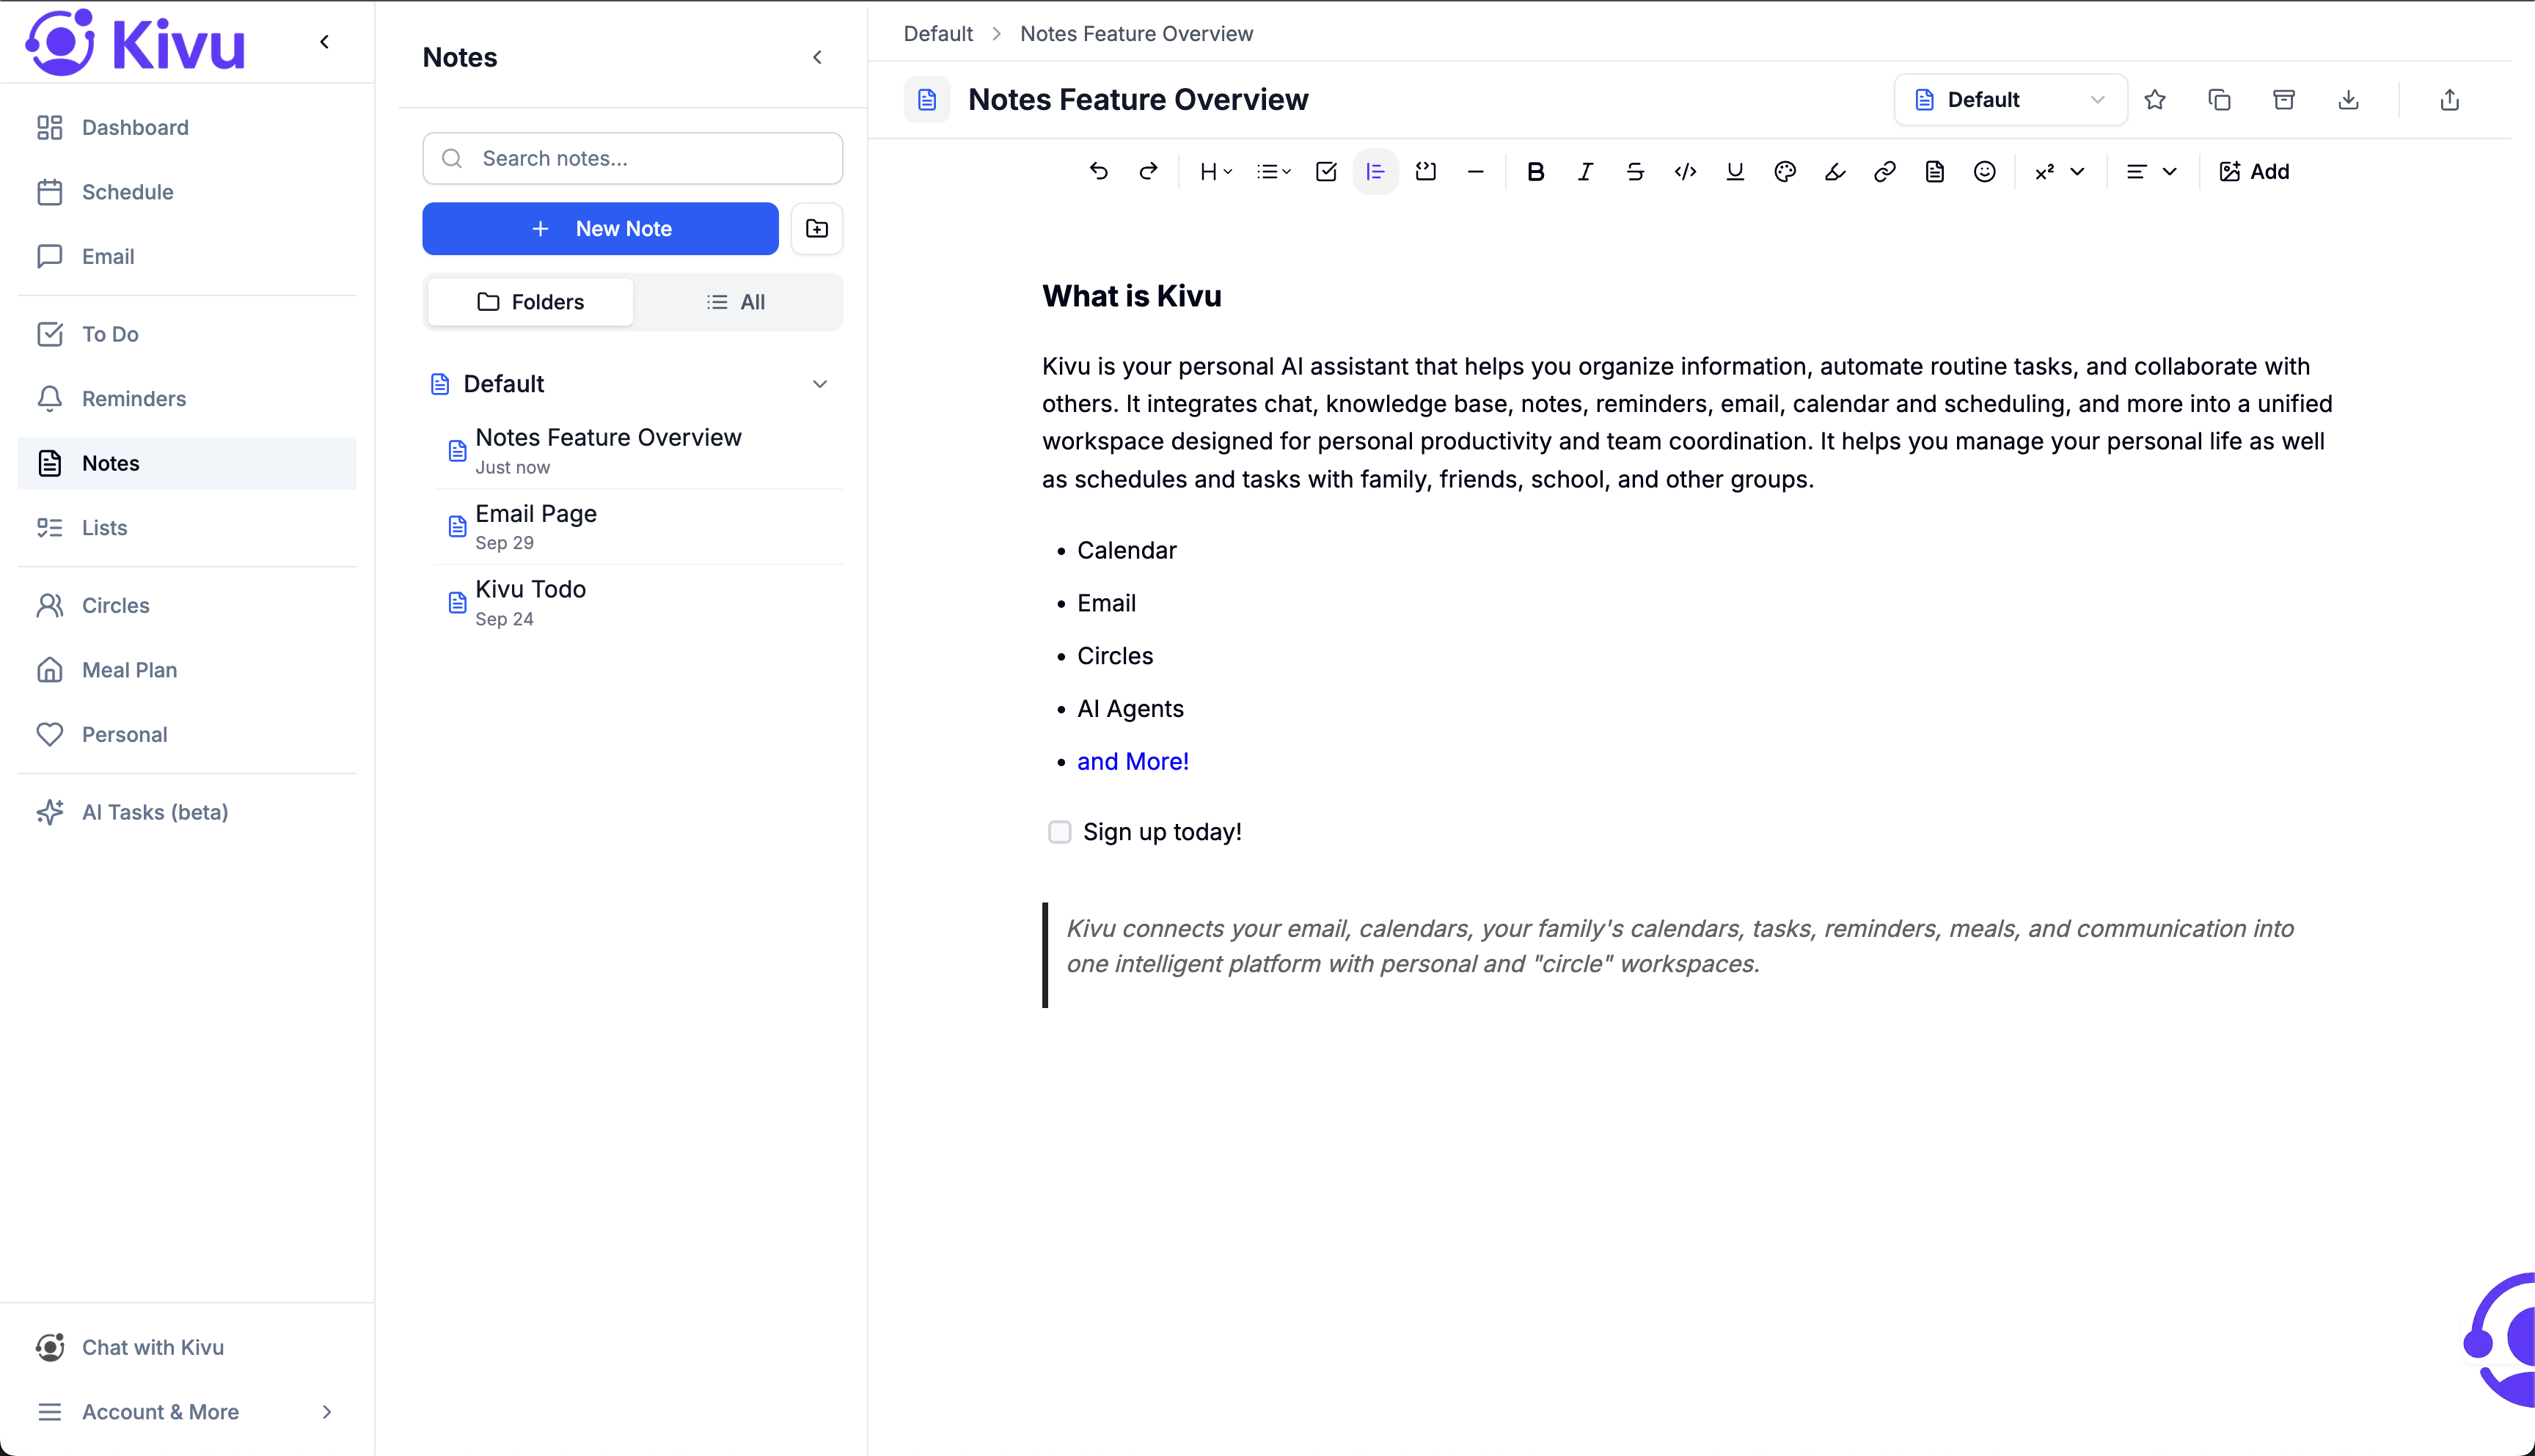Click the and More! link
2535x1456 pixels.
(x=1132, y=761)
